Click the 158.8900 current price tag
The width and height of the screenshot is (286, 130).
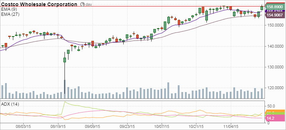pos(275,7)
